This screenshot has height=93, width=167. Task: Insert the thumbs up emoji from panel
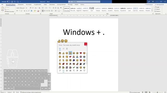[x=63, y=53]
